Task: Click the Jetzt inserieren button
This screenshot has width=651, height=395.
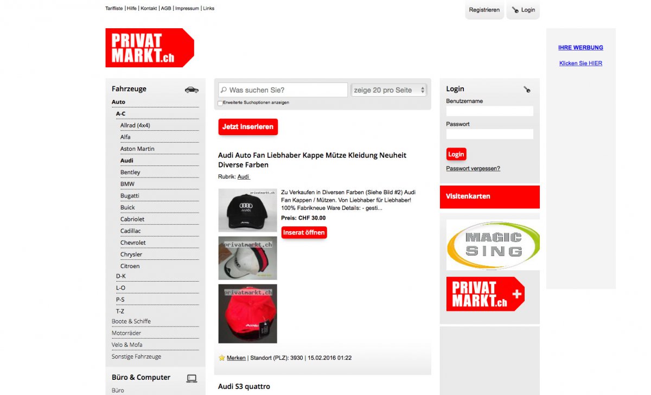Action: 248,127
